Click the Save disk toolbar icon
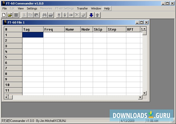 click(x=16, y=15)
